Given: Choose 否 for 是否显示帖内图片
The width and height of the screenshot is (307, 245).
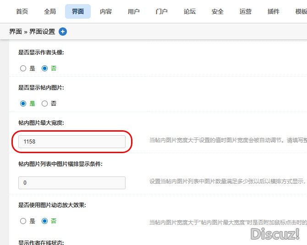Looking at the screenshot, I should point(45,104).
